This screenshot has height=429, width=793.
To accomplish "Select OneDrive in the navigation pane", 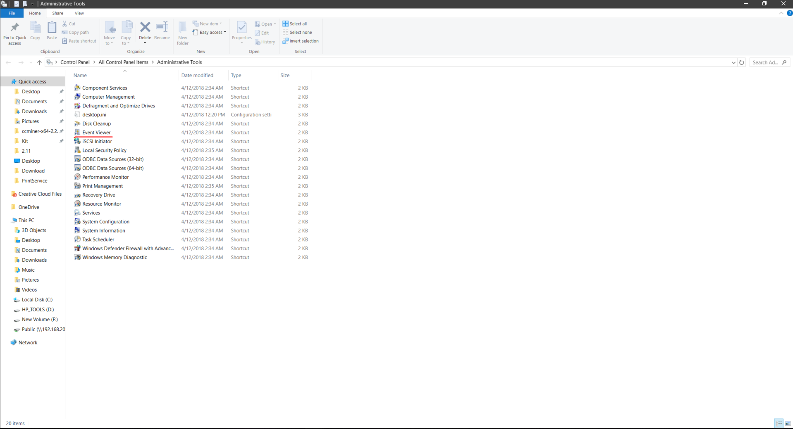I will click(29, 207).
